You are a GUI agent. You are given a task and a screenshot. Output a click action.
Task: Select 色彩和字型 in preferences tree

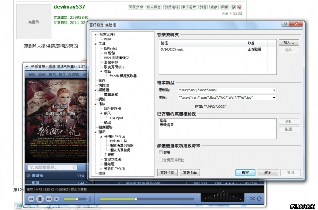(118, 141)
